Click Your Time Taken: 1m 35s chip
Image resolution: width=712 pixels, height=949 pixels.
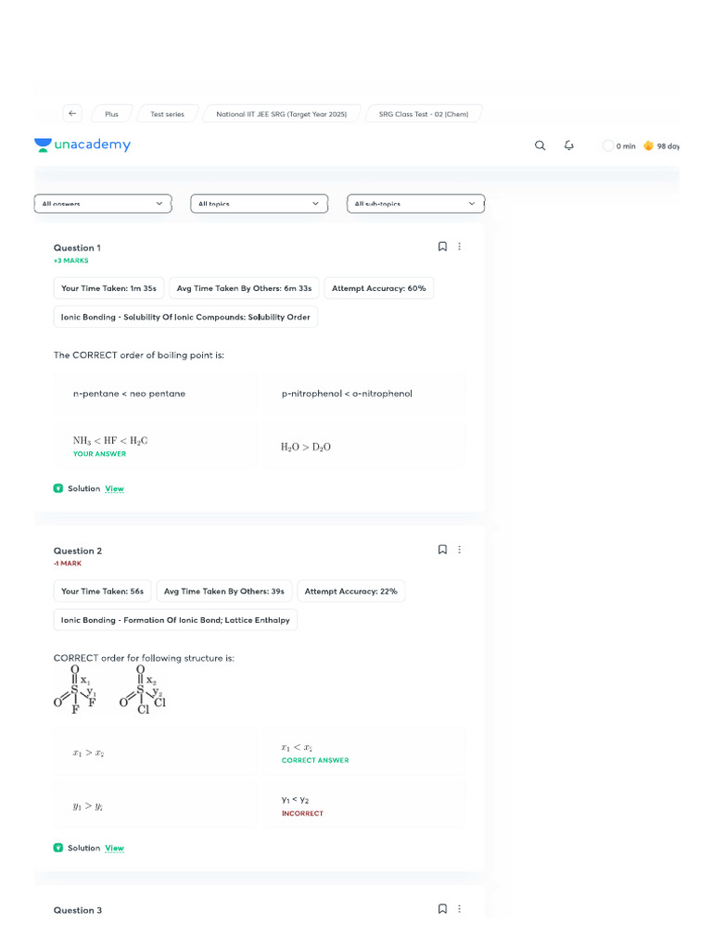pos(109,288)
